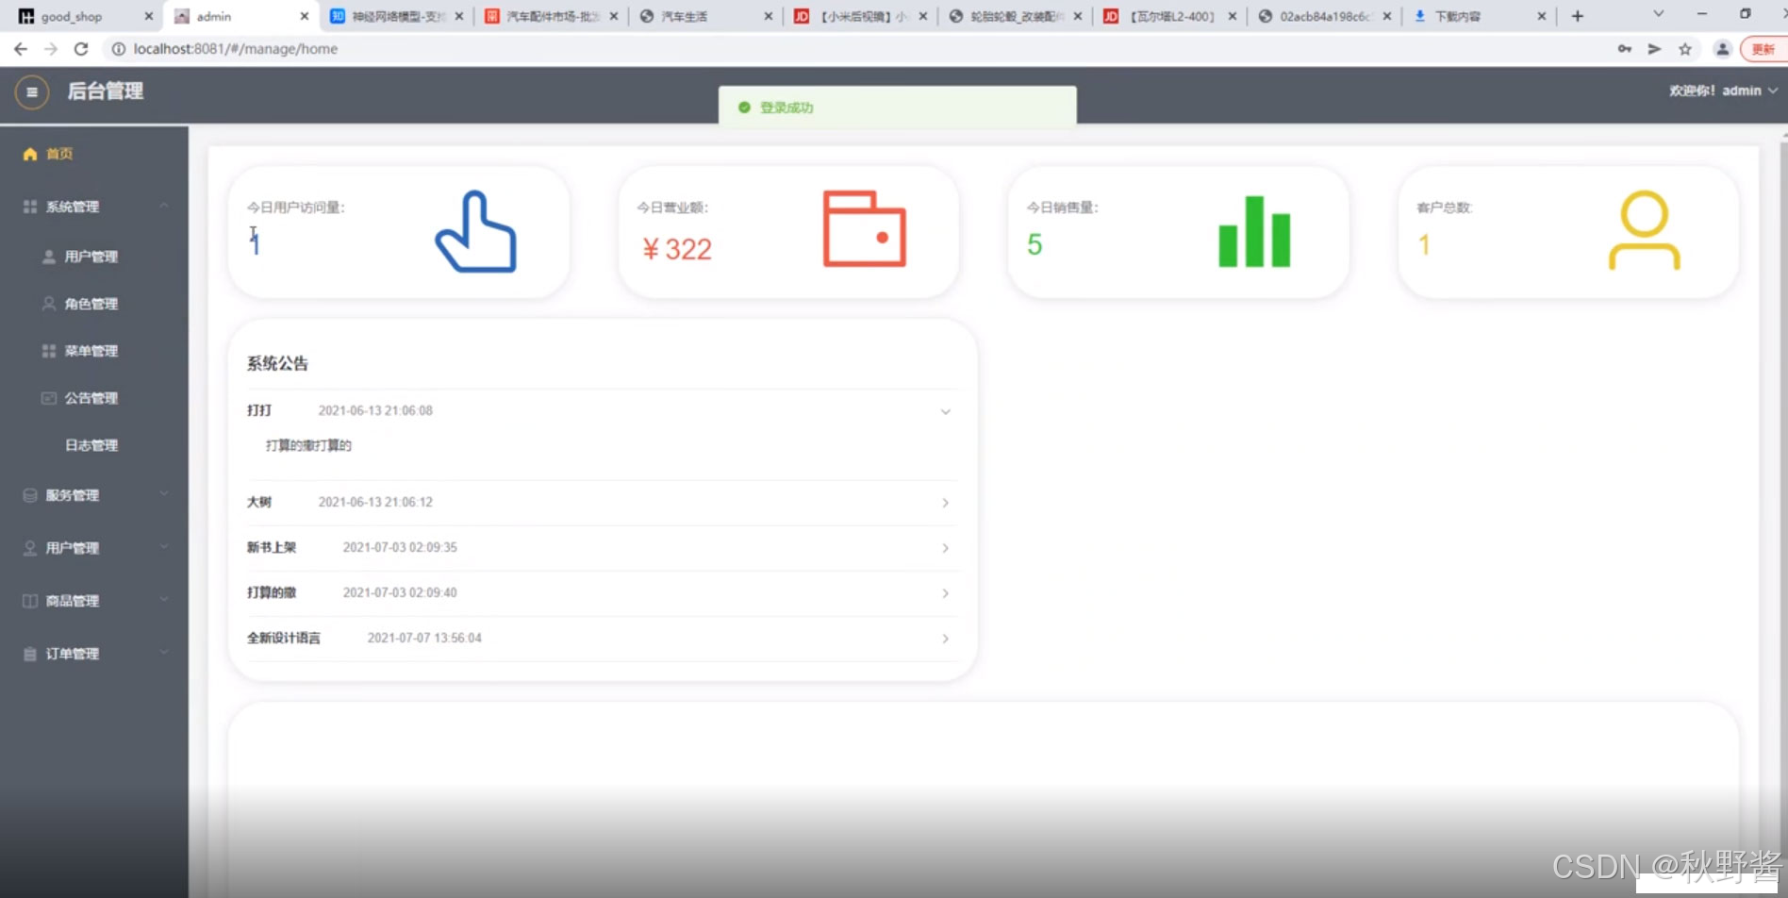This screenshot has width=1788, height=898.
Task: Expand the 新书上架 announcement entry
Action: 602,548
